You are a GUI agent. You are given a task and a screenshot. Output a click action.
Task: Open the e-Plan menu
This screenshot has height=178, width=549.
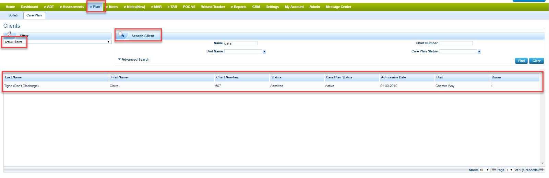95,7
